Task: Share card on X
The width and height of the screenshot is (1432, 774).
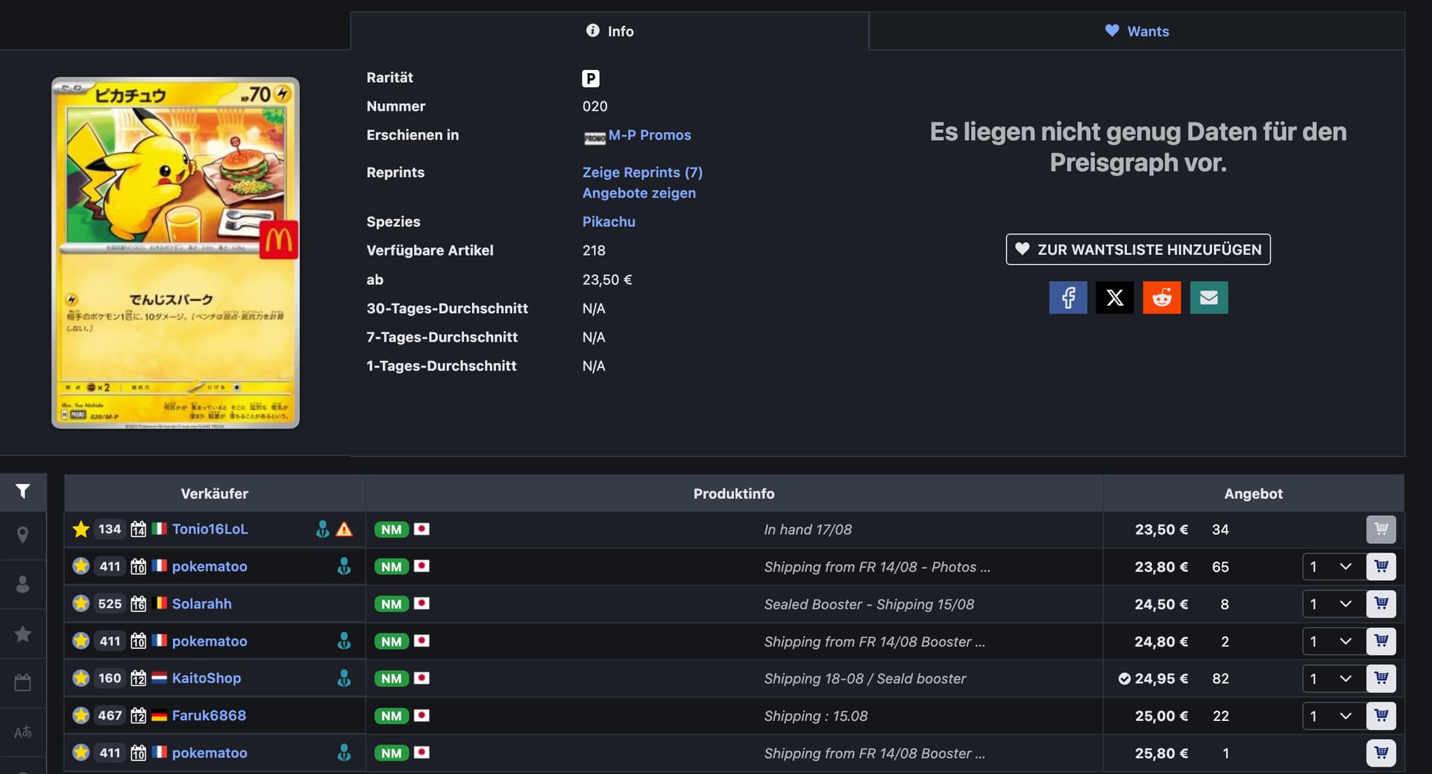Action: click(x=1115, y=298)
